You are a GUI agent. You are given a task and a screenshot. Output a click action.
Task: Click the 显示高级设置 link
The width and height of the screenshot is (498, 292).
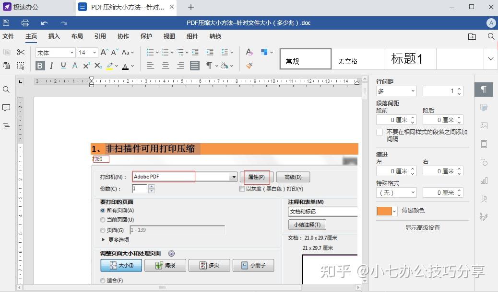pos(422,228)
